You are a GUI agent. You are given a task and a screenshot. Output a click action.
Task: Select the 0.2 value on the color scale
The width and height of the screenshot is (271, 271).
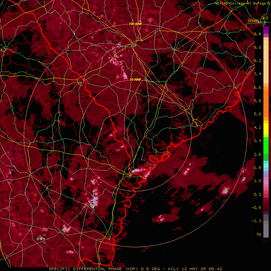coord(257,195)
